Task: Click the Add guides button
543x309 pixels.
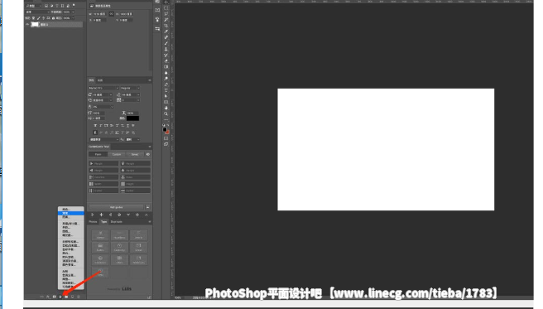Action: [117, 207]
